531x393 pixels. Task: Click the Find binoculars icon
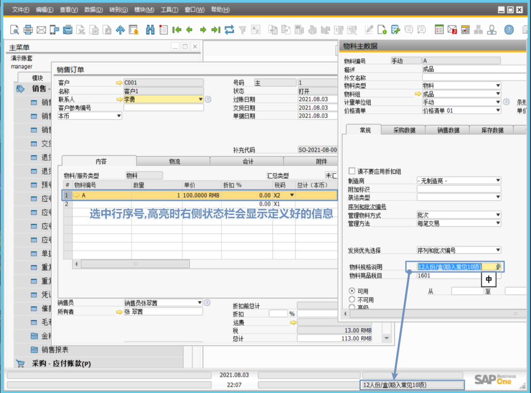(x=150, y=30)
